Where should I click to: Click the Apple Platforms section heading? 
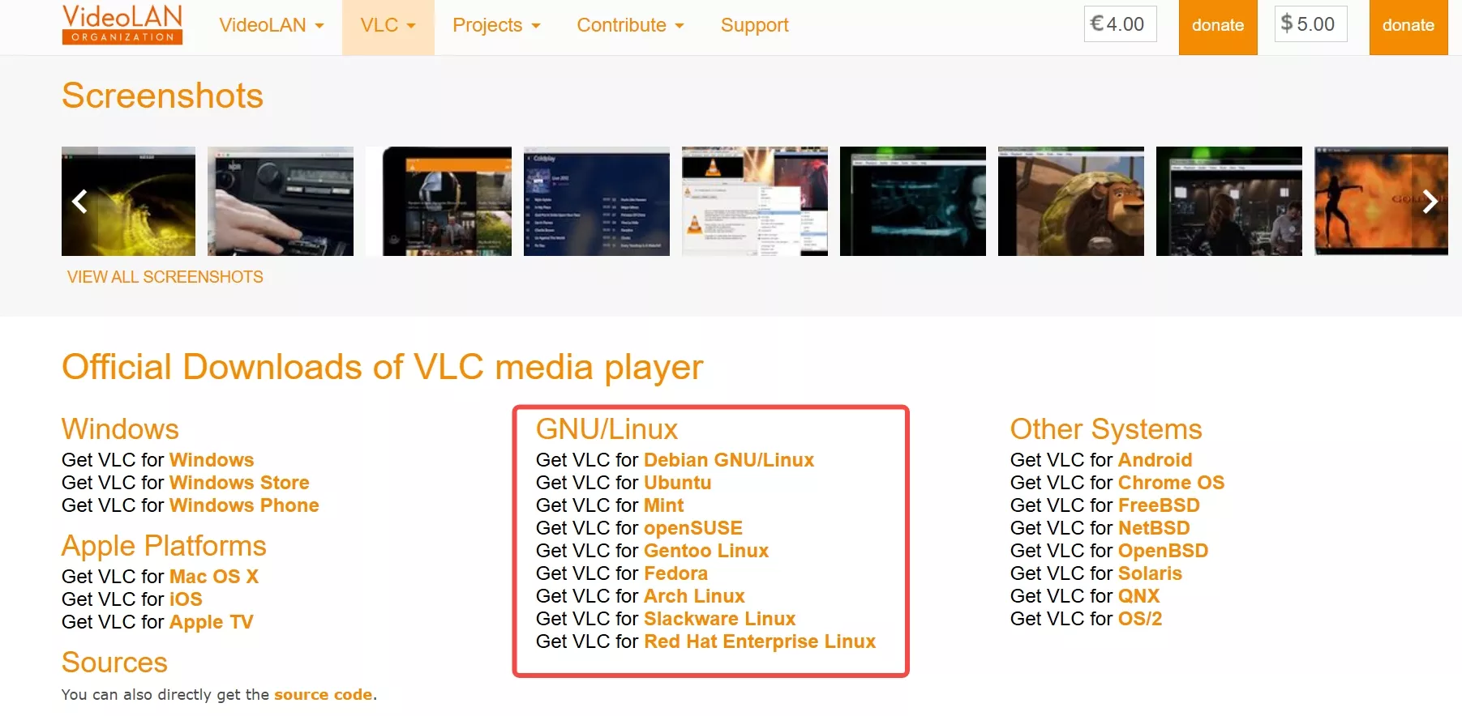[164, 547]
